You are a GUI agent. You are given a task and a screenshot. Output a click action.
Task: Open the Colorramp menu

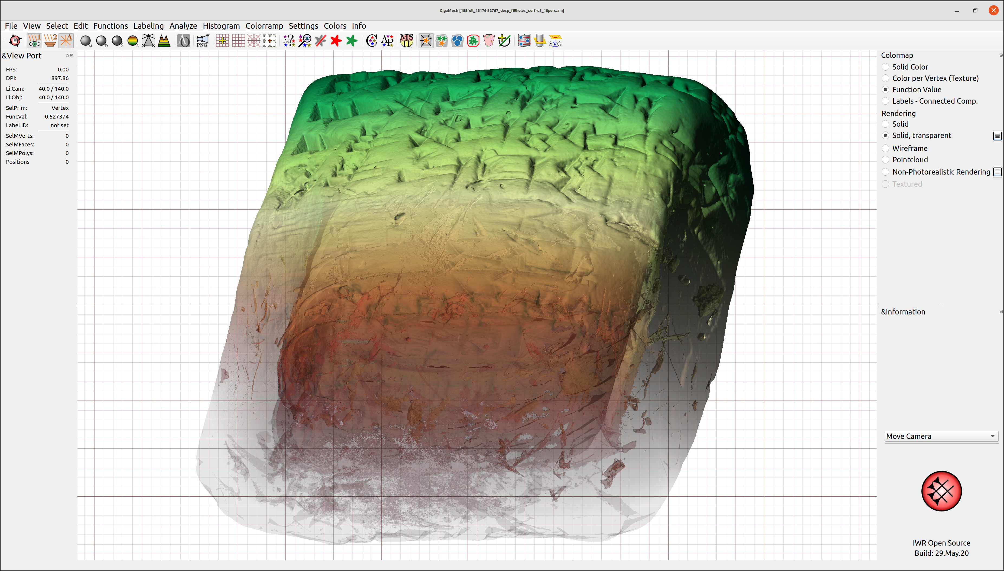pos(264,26)
